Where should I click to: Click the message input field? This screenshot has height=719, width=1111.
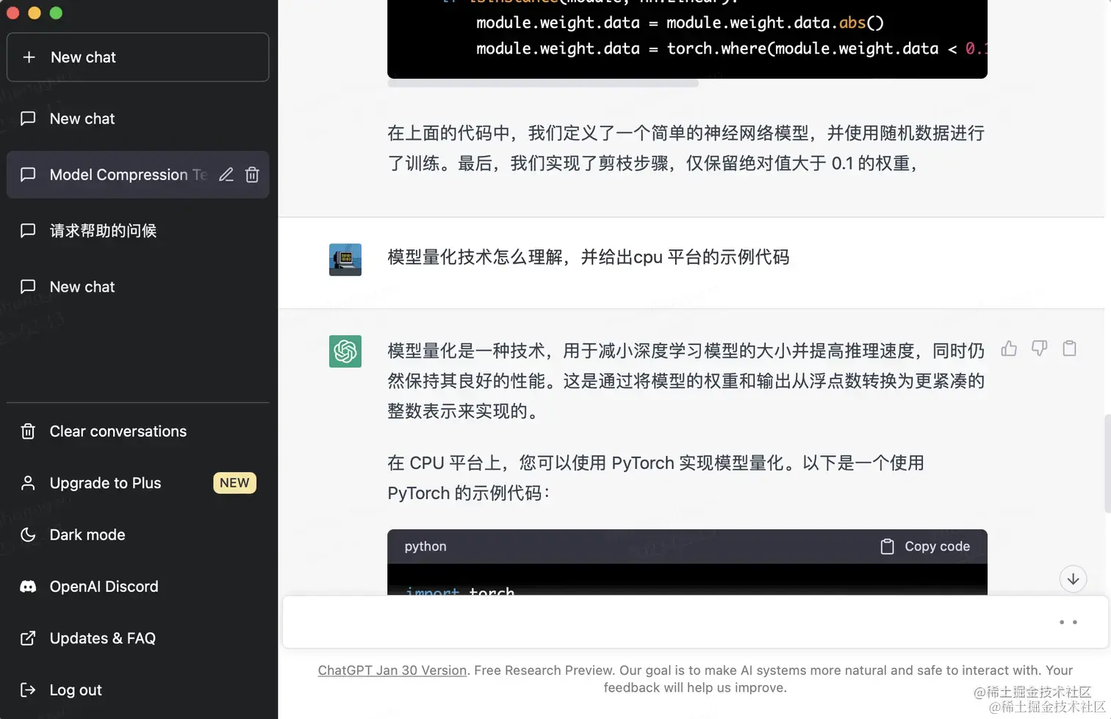[x=695, y=622]
